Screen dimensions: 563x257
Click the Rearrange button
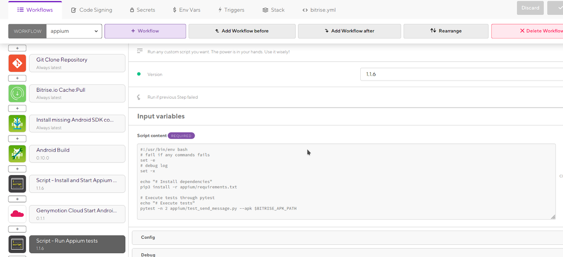pos(446,31)
